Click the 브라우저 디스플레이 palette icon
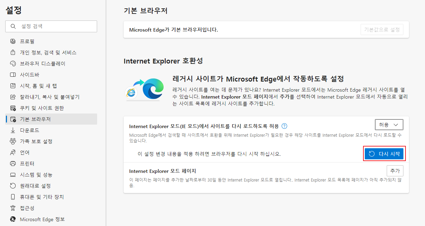425x226 pixels. tap(13, 64)
